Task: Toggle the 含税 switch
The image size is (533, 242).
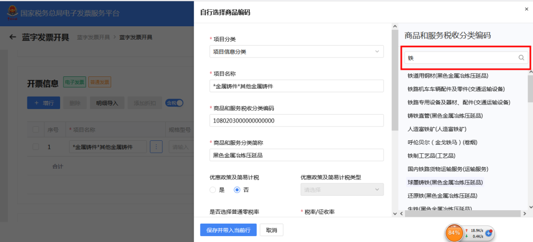Action: point(174,103)
